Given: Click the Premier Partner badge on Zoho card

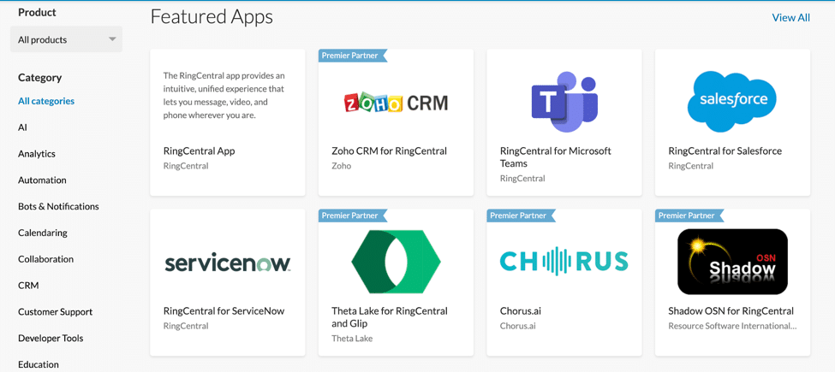Looking at the screenshot, I should 351,56.
